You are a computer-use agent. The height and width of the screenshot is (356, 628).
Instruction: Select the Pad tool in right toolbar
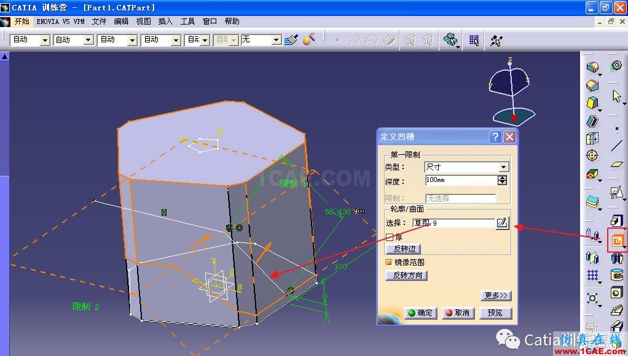point(616,221)
